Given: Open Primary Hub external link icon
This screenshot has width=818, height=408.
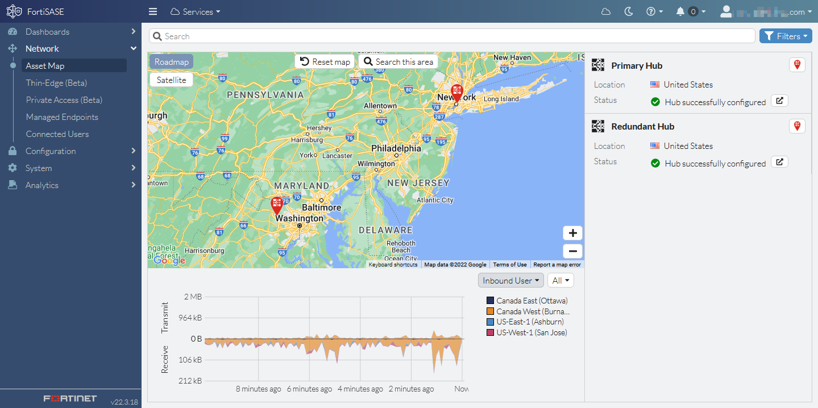Looking at the screenshot, I should point(780,101).
